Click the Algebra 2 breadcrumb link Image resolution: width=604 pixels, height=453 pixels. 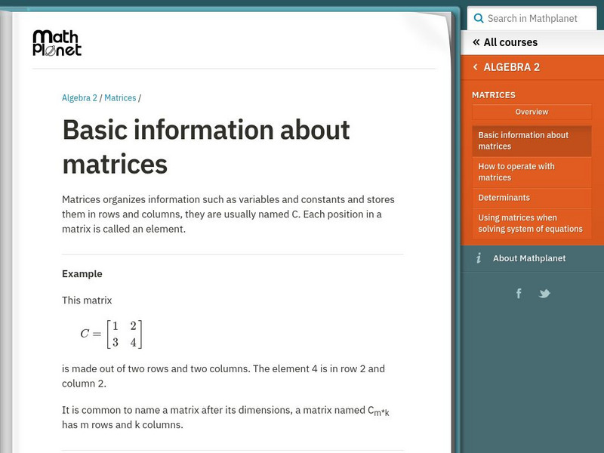click(79, 98)
